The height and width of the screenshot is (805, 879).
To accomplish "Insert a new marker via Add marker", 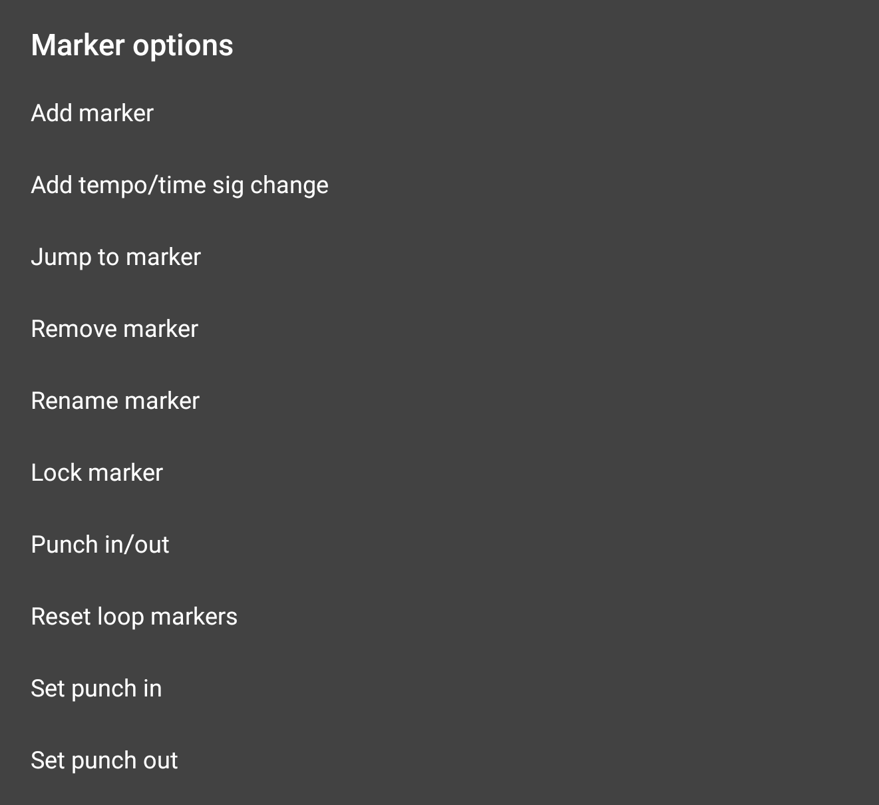I will [92, 113].
